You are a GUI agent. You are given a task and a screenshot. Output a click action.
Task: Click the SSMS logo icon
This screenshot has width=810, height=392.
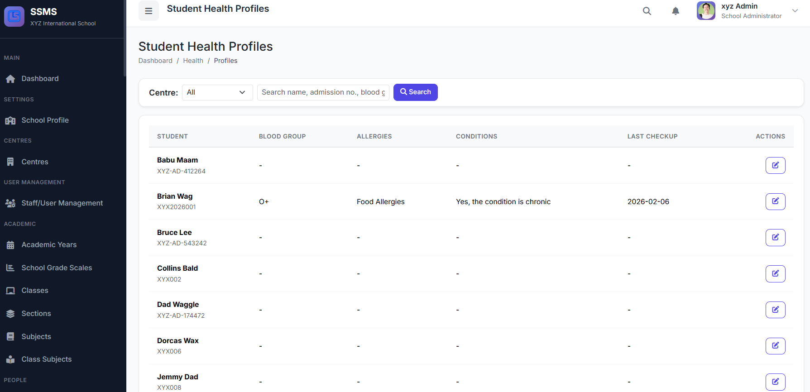[x=14, y=17]
